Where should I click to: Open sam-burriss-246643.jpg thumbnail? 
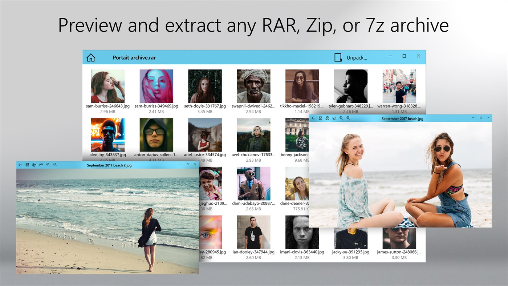pos(107,86)
